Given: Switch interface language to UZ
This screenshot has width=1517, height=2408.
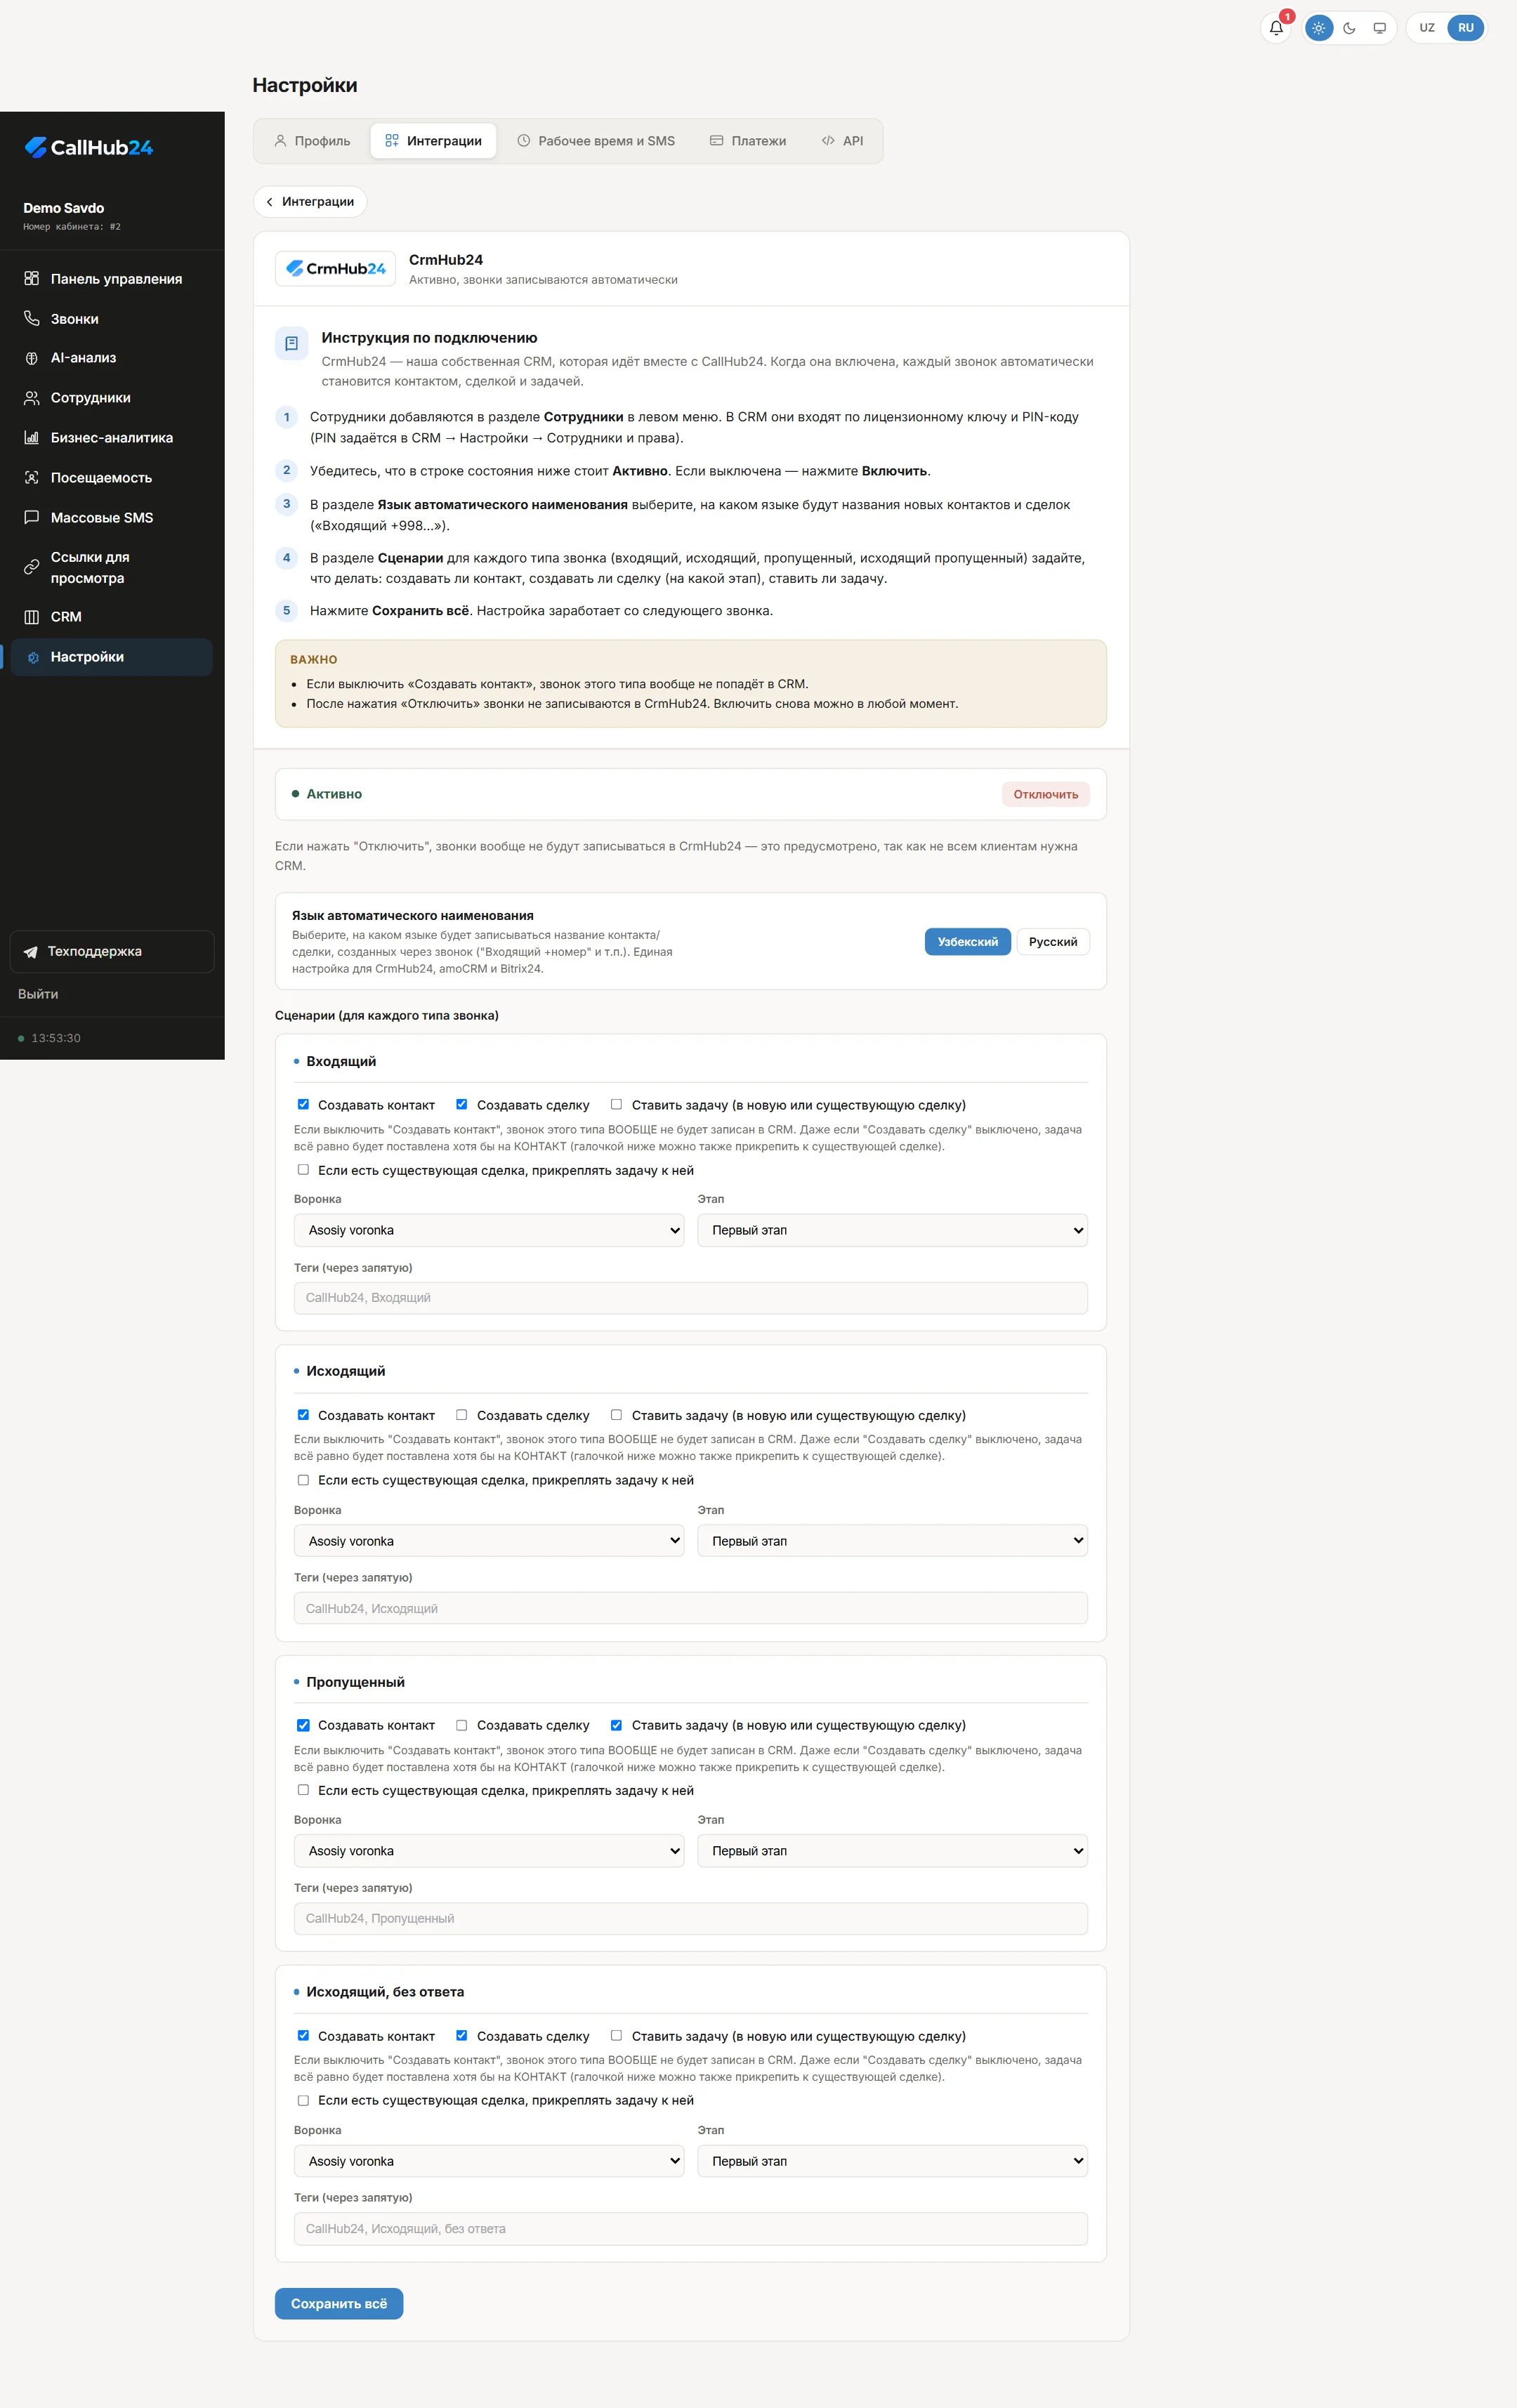Looking at the screenshot, I should [x=1427, y=28].
